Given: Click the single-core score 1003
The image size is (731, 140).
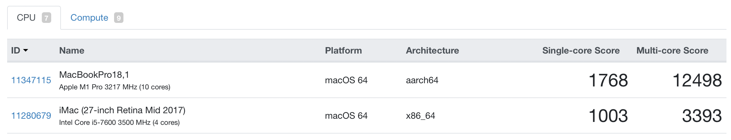Looking at the screenshot, I should (608, 115).
